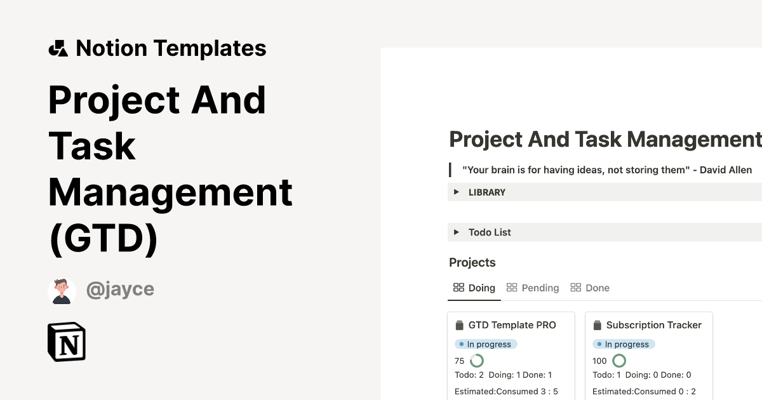
Task: Expand the Todo List section triangle
Action: [x=457, y=232]
